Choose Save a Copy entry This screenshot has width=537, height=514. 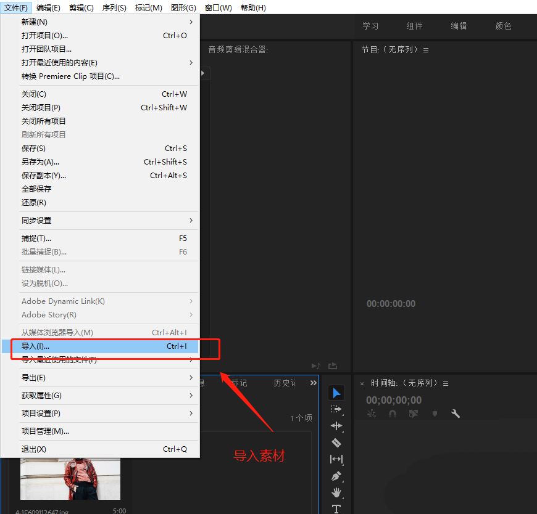pyautogui.click(x=100, y=176)
